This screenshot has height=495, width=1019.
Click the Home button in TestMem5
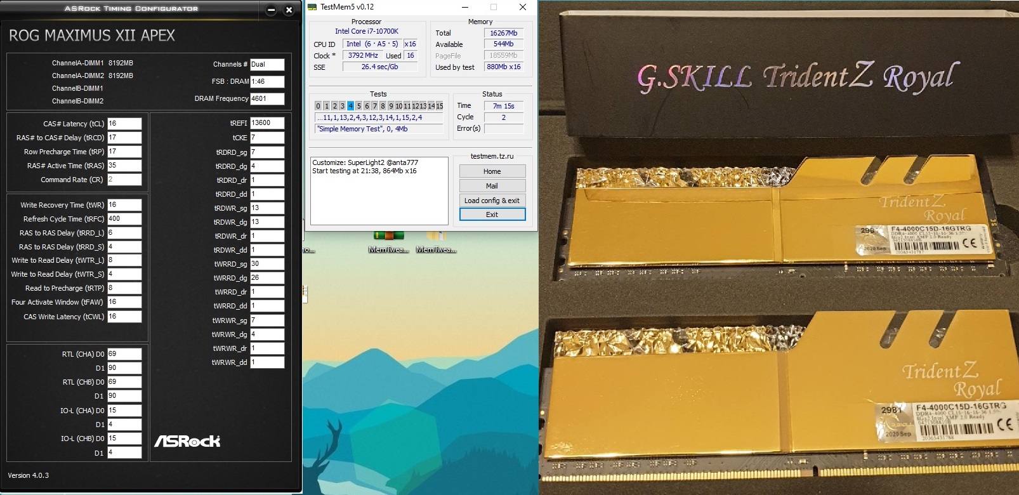(492, 171)
